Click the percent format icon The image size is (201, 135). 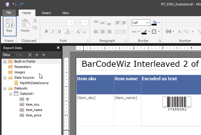pos(186,31)
